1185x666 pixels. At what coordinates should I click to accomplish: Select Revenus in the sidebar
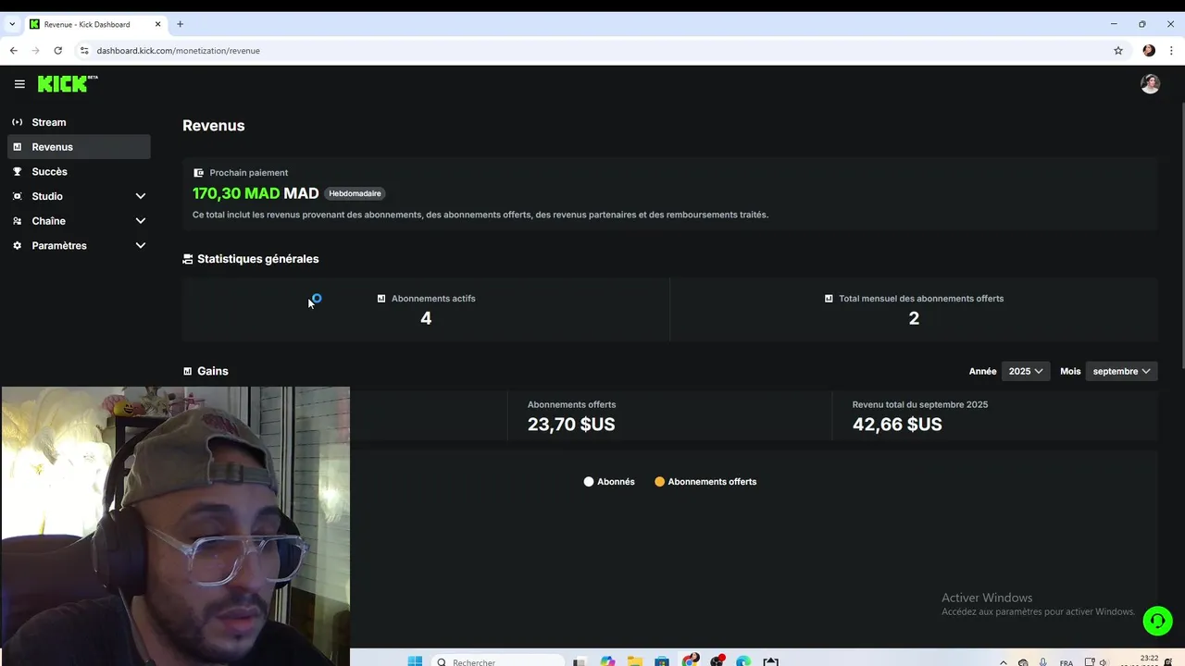[79, 147]
